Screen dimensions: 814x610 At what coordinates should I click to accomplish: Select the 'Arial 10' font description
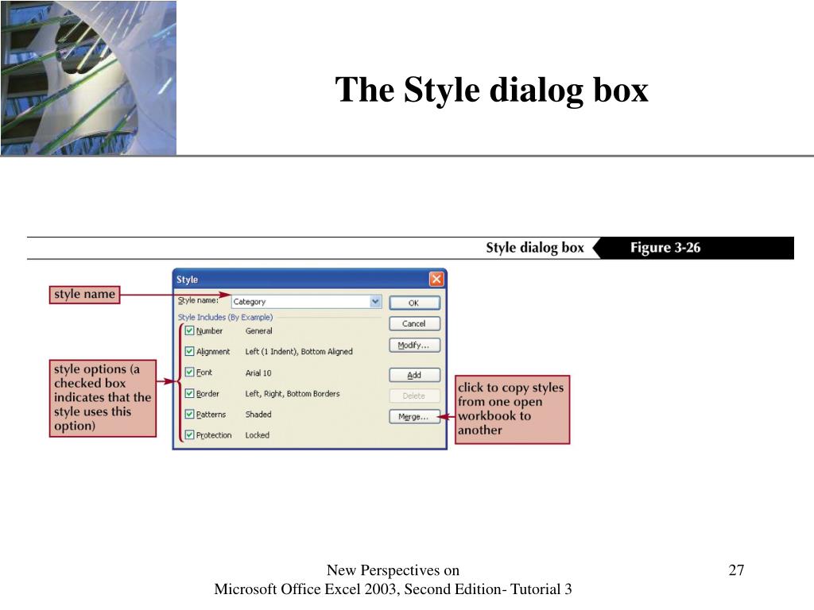click(258, 373)
